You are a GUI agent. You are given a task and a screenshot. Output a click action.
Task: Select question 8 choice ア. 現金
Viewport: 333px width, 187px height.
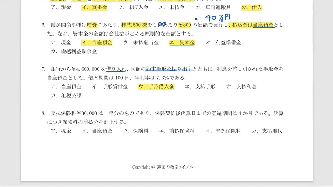61,131
